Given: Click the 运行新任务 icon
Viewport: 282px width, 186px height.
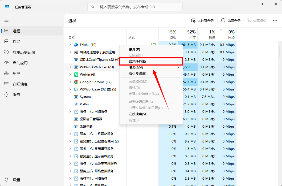Looking at the screenshot, I should coord(193,21).
